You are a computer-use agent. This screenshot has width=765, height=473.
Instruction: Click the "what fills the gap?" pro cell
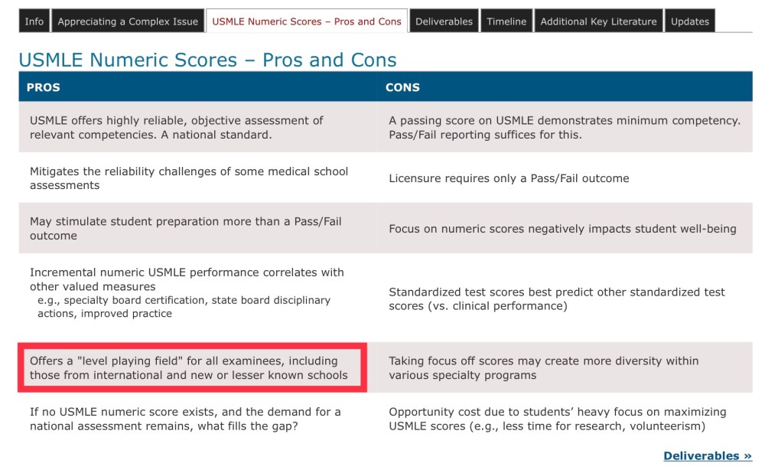[185, 419]
